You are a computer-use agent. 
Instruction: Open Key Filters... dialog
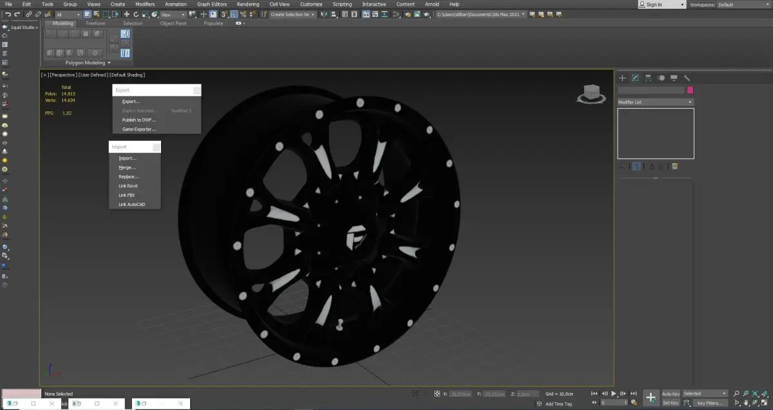point(710,403)
